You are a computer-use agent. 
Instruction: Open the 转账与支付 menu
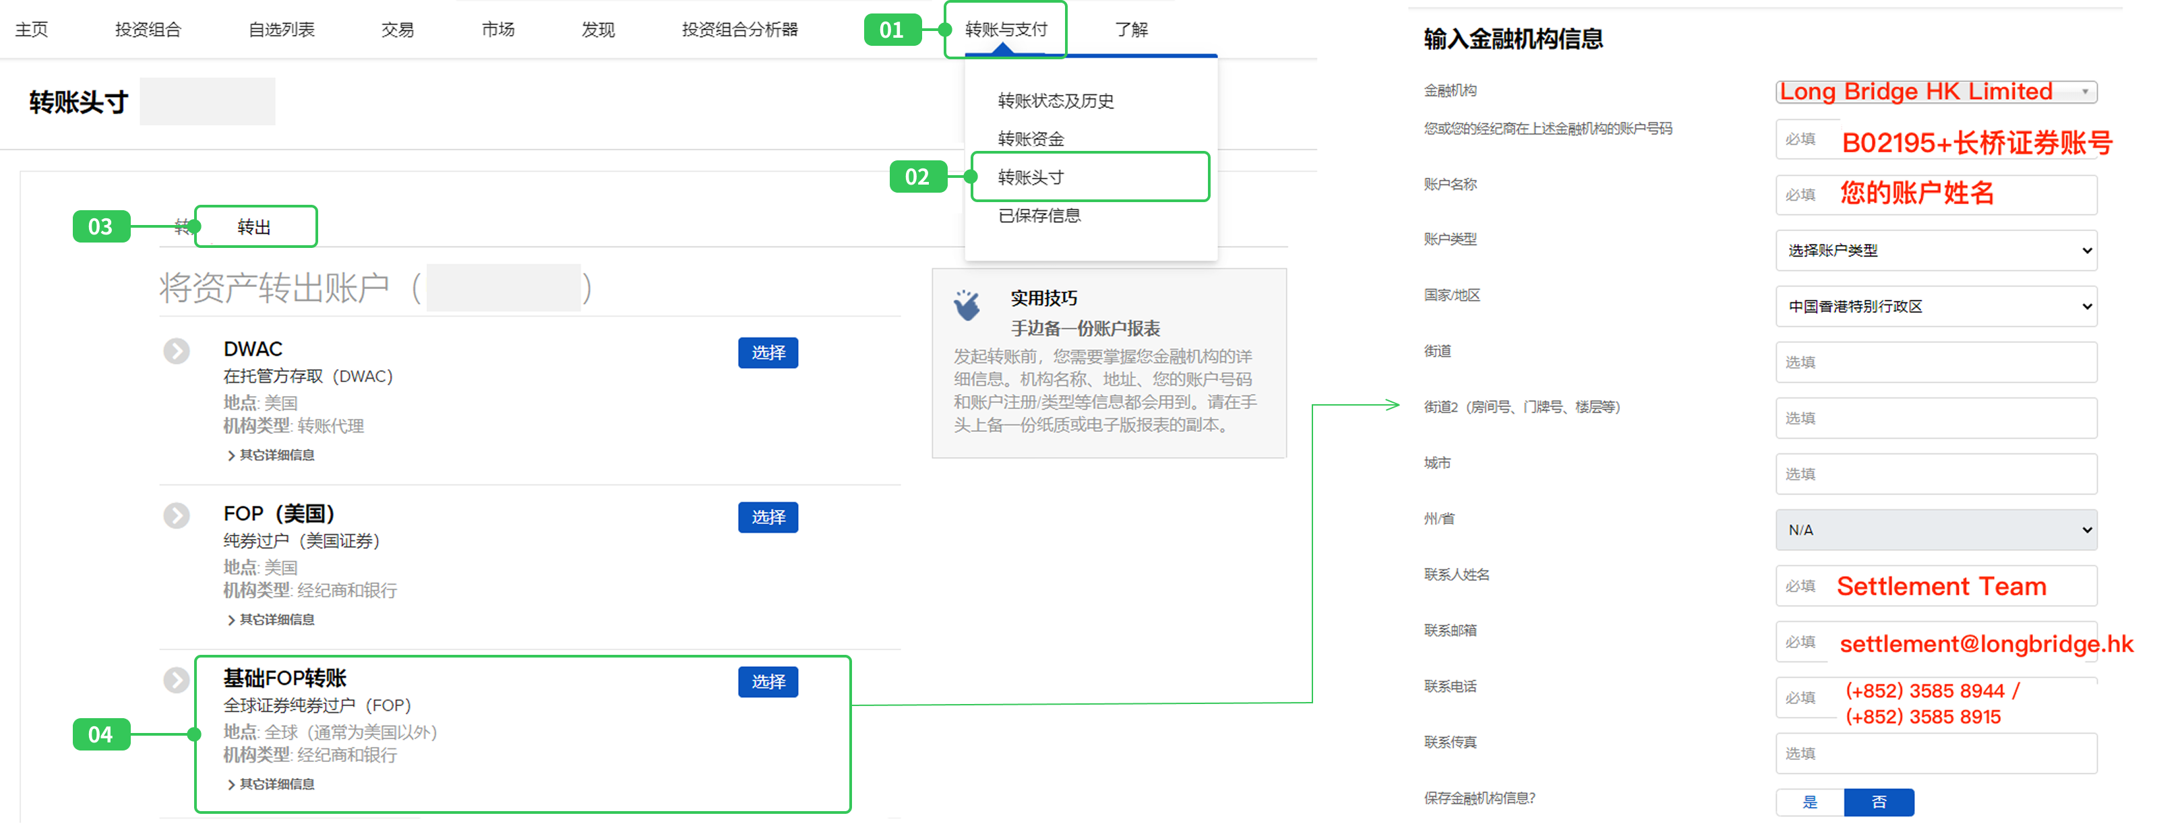coord(1005,30)
